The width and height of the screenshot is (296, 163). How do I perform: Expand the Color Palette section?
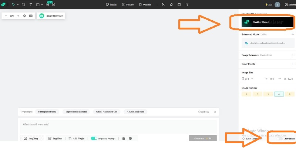(293, 64)
